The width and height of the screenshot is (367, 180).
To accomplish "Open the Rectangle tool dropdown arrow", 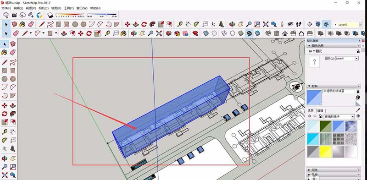I will (56, 33).
